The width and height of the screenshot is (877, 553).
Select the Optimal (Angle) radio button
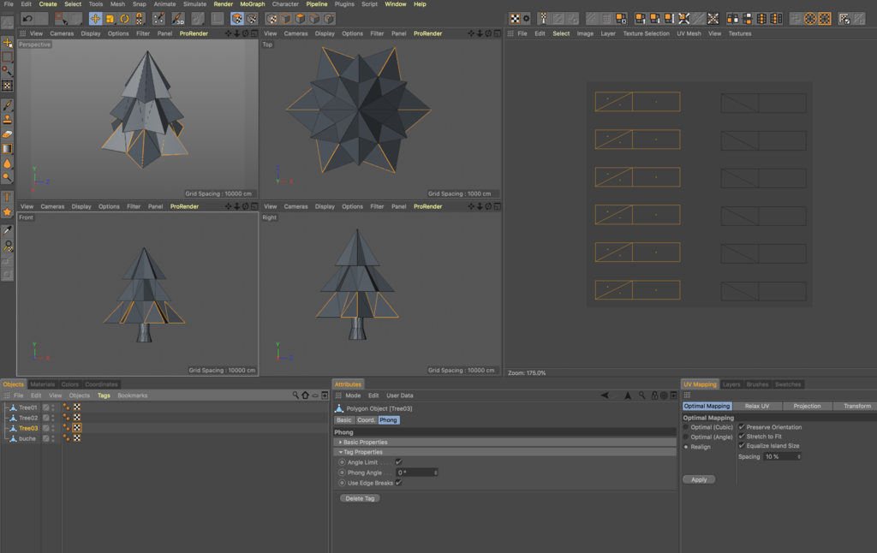pos(686,437)
